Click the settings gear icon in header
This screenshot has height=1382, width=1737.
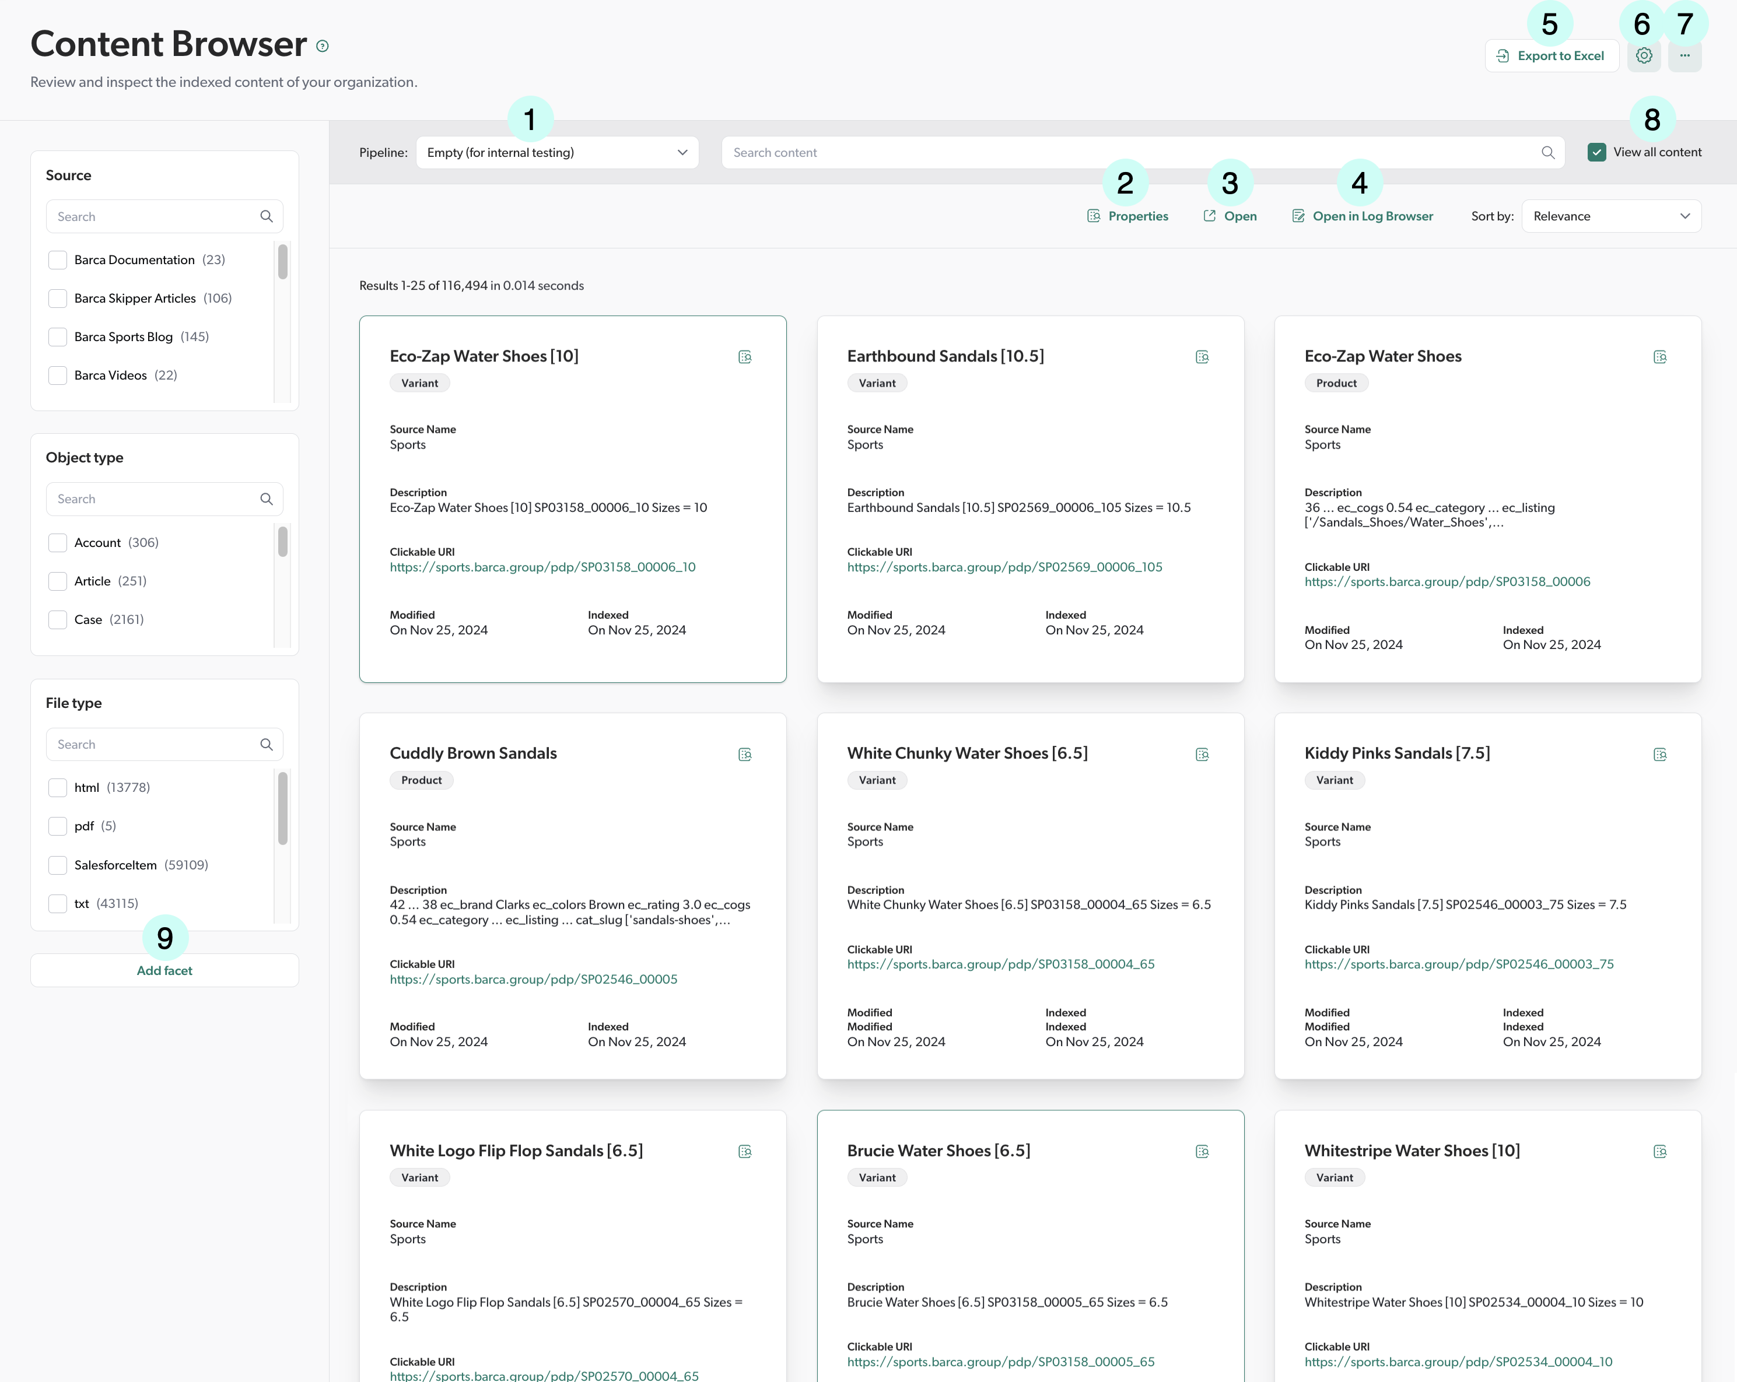[x=1644, y=55]
